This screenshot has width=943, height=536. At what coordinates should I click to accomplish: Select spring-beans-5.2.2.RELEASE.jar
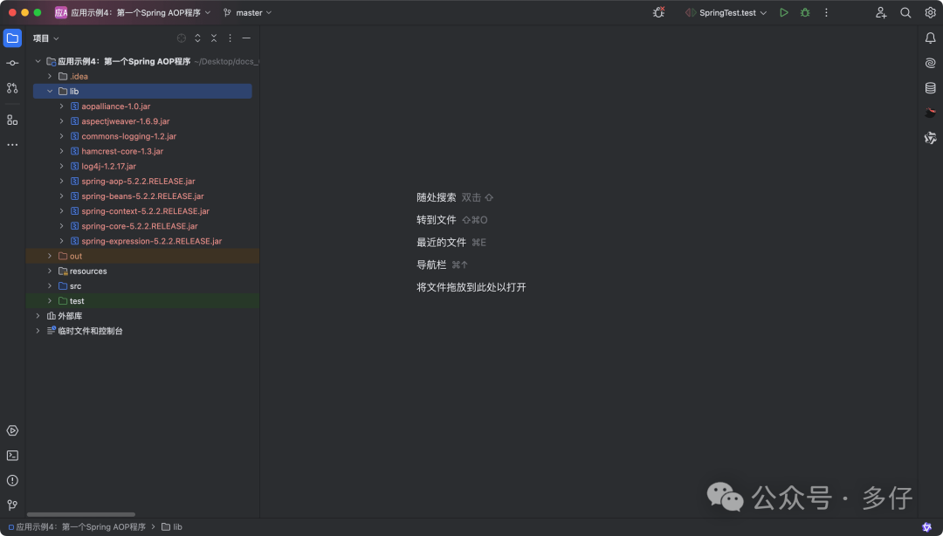click(x=142, y=196)
